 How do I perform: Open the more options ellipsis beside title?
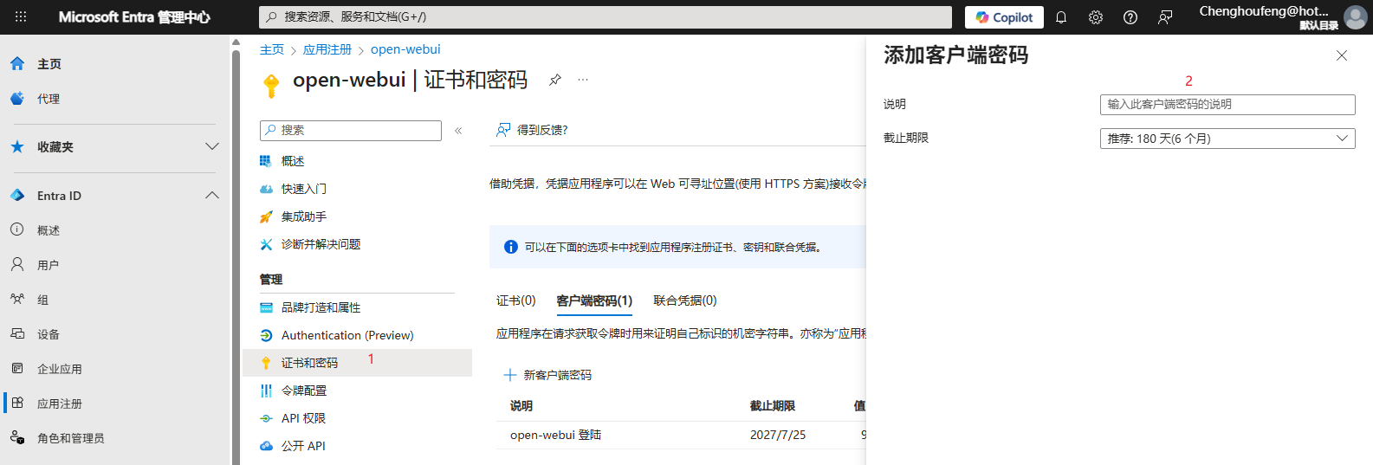coord(583,80)
